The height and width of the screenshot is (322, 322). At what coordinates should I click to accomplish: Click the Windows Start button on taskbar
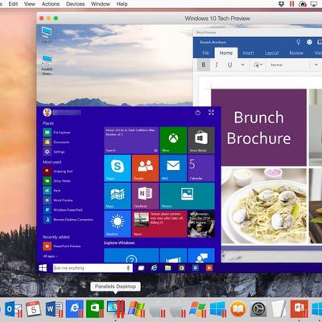(x=43, y=268)
